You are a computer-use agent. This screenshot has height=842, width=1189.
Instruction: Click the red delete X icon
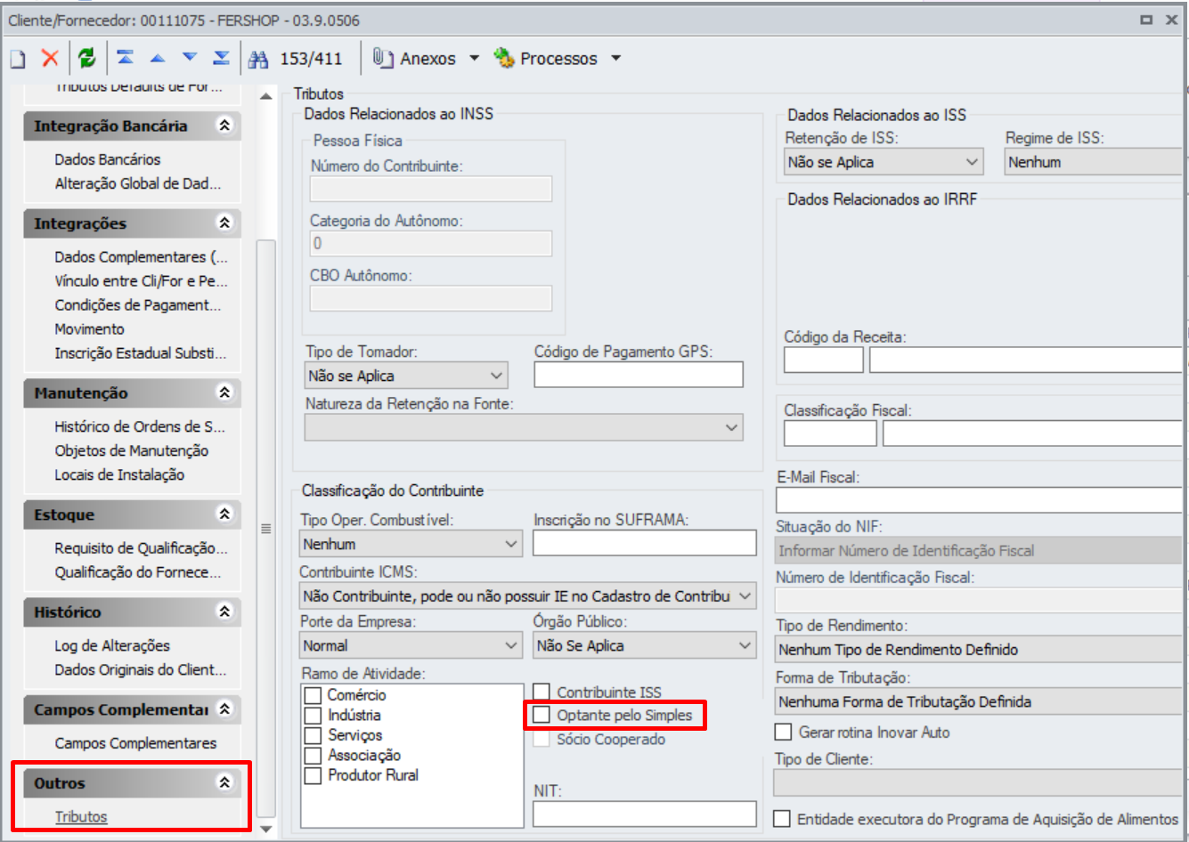coord(50,58)
